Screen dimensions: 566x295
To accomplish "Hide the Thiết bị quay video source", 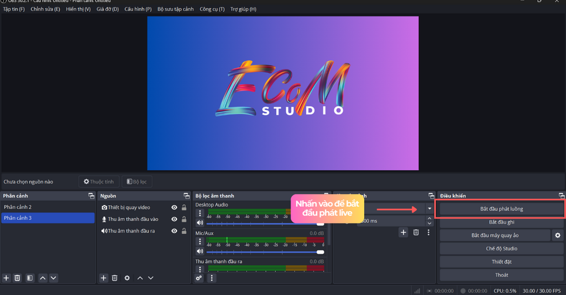I will click(x=174, y=207).
